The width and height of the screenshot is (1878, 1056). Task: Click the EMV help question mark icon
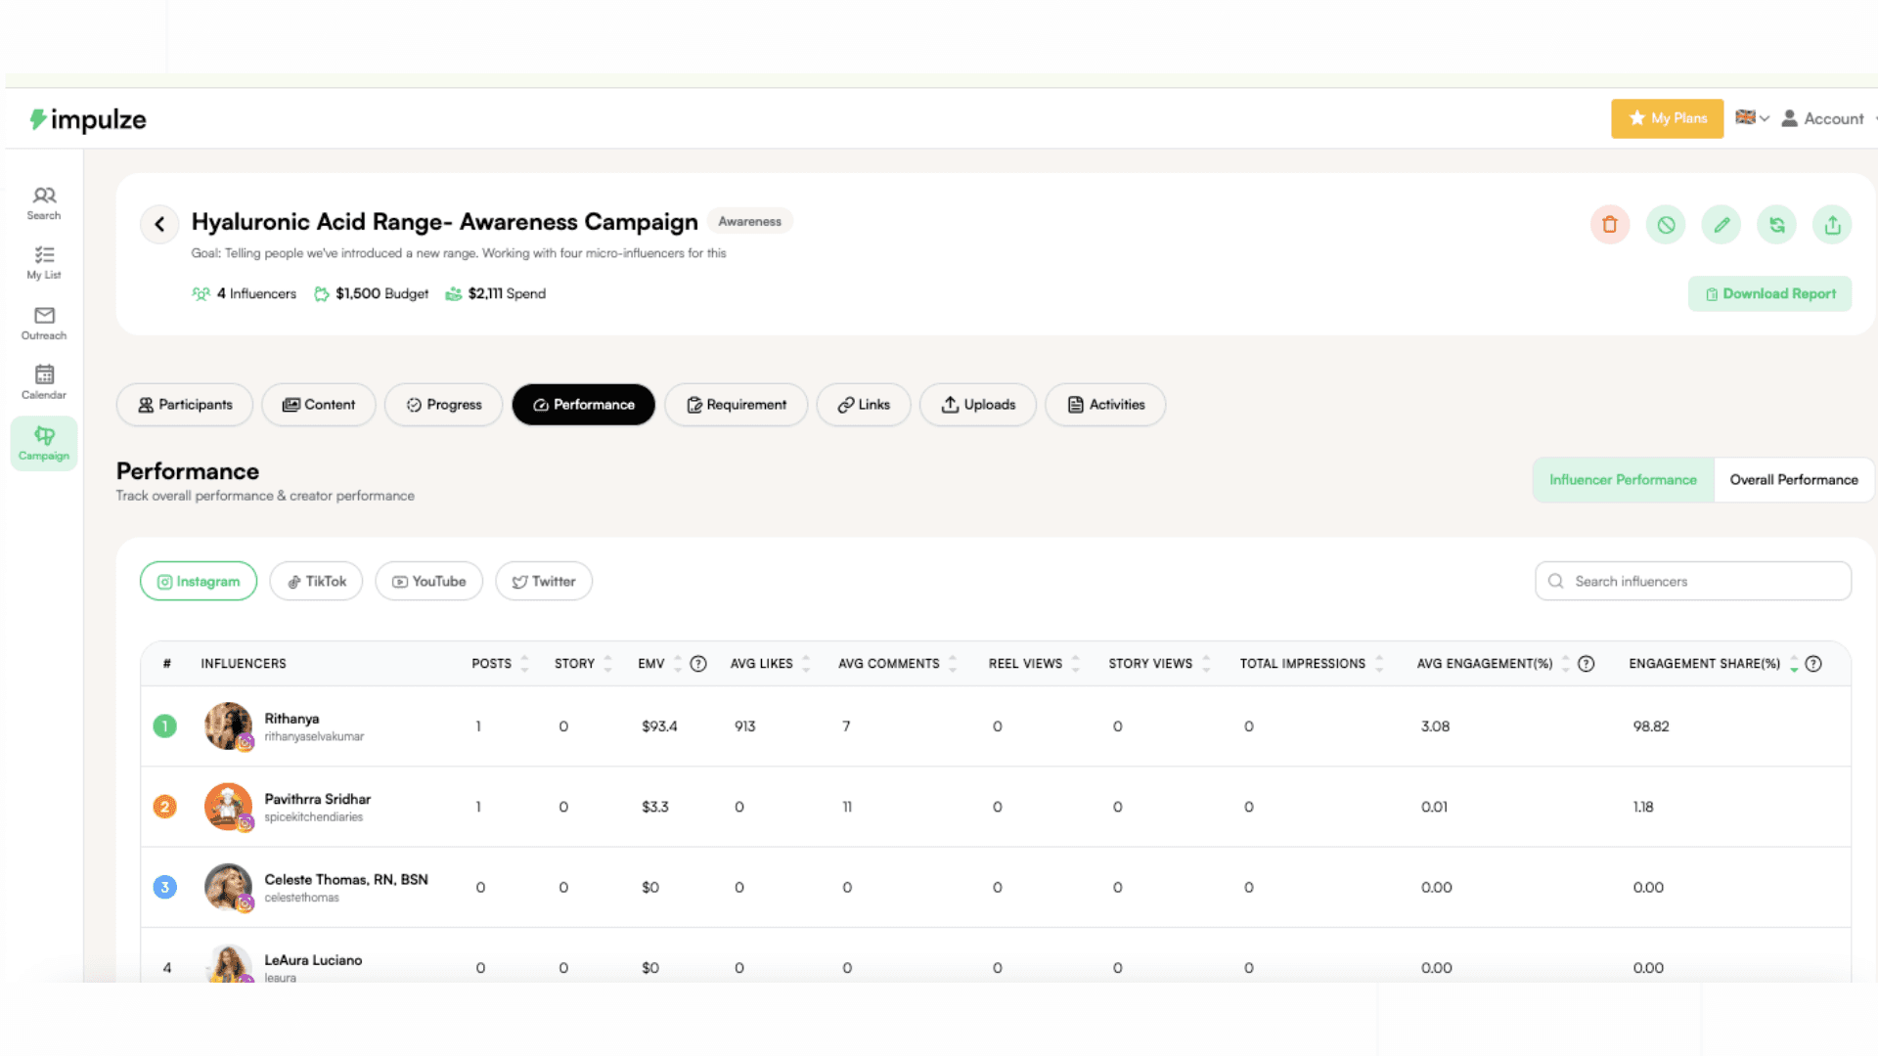[x=698, y=664]
